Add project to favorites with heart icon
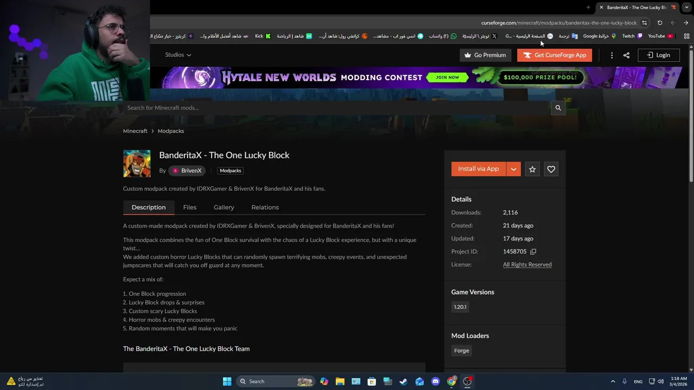Viewport: 694px width, 390px height. click(x=551, y=169)
